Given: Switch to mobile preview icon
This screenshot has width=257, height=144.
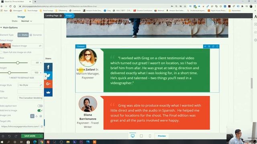Looking at the screenshot, I should point(150,136).
